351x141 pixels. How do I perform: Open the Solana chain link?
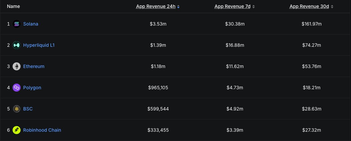tap(31, 24)
